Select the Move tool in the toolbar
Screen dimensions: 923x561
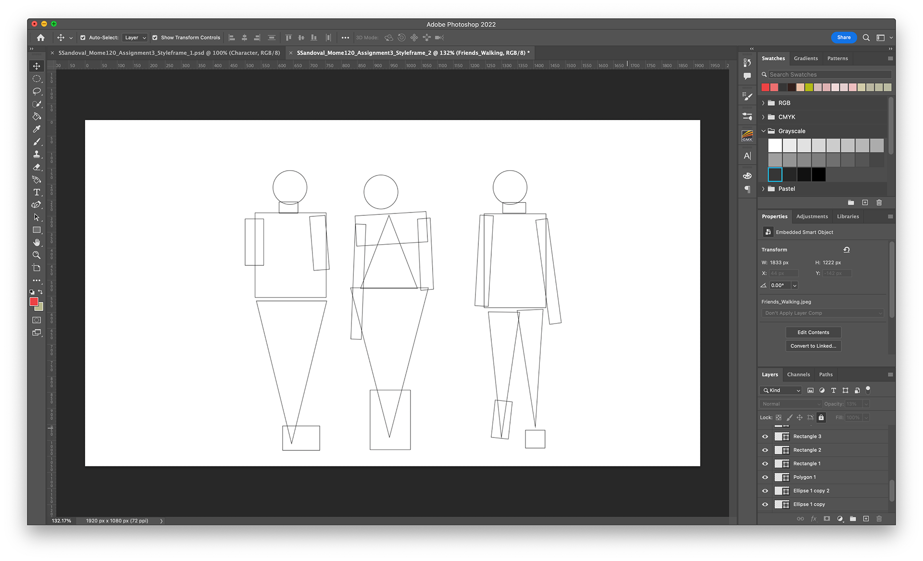click(x=37, y=66)
